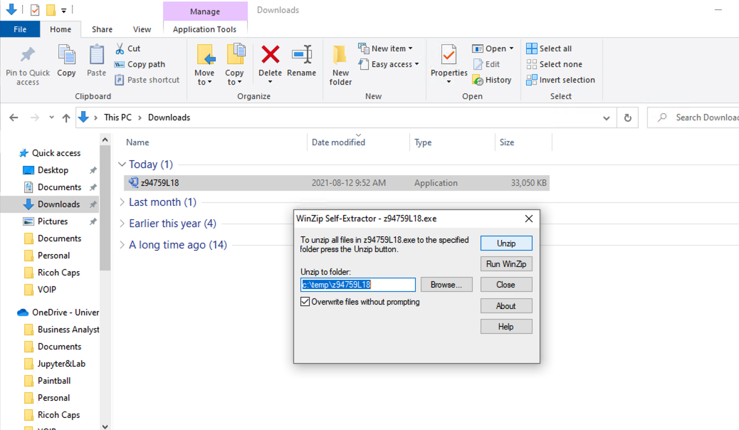
Task: Click the Cut scissors icon
Action: coord(120,48)
